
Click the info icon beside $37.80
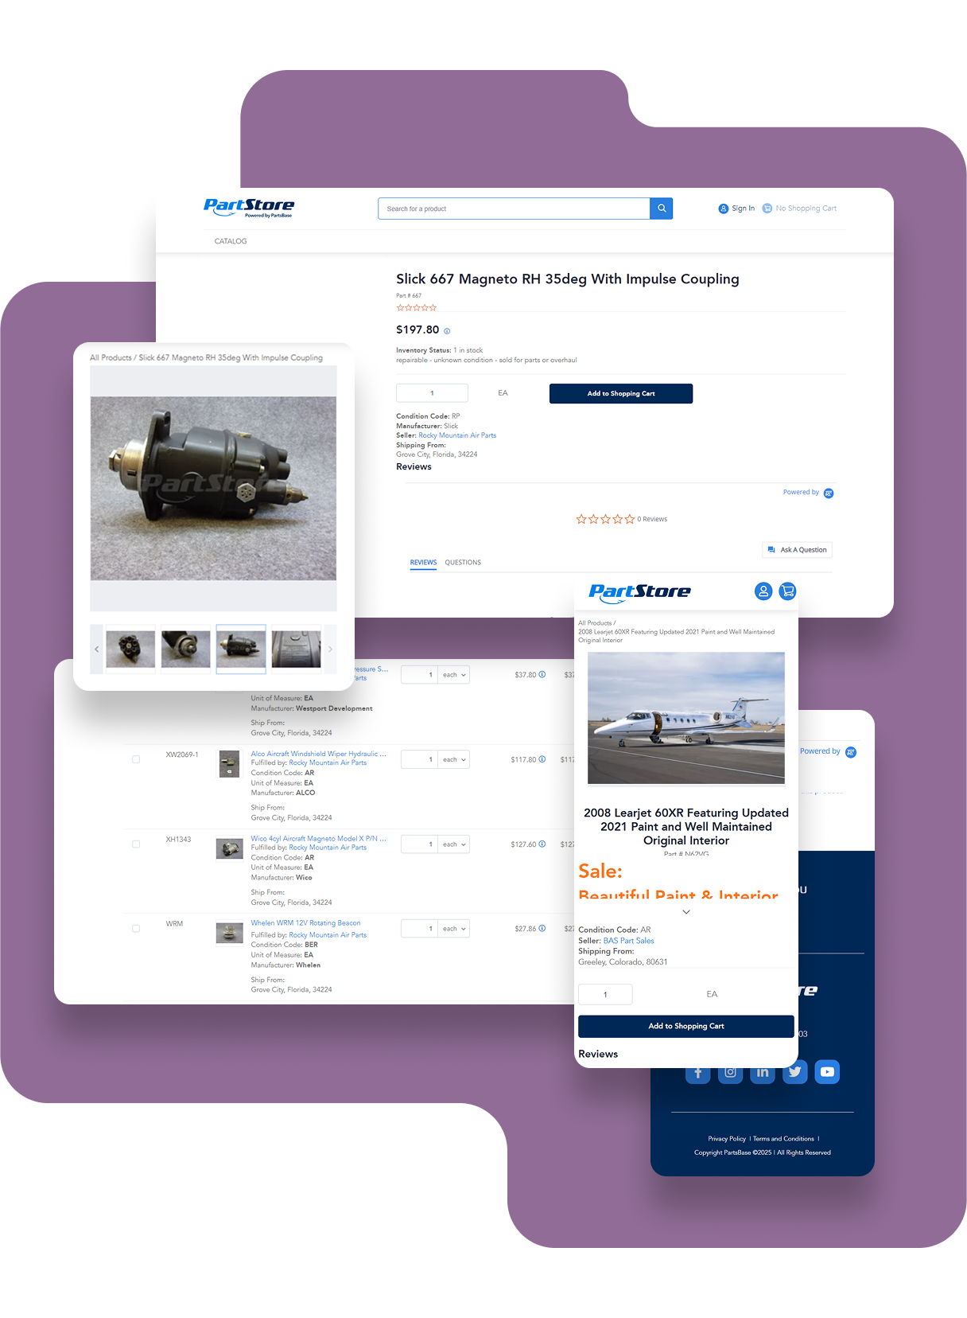pyautogui.click(x=542, y=674)
